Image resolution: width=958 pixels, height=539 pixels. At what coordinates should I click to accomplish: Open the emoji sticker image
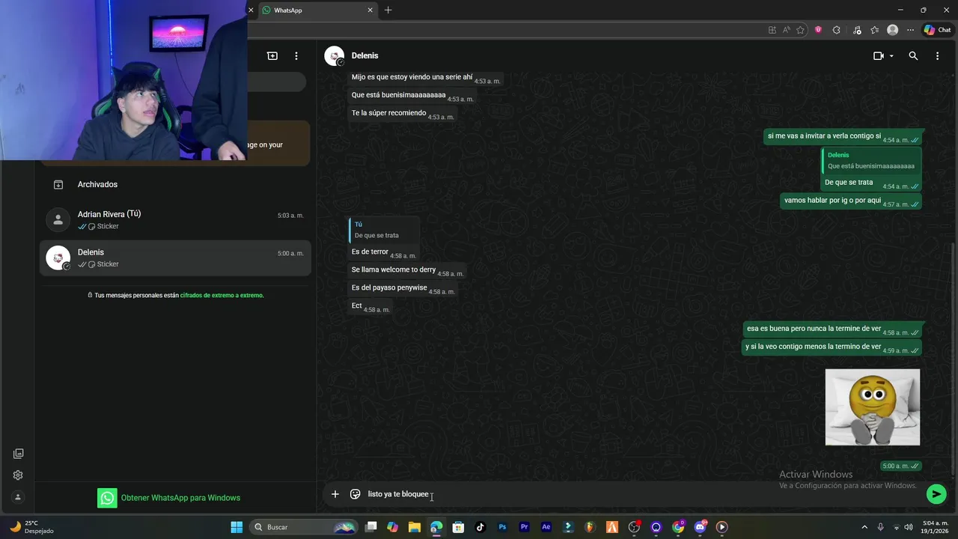point(873,407)
